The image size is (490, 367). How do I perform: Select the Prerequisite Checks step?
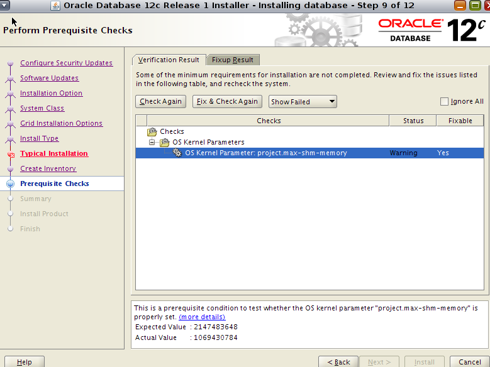[x=54, y=183]
